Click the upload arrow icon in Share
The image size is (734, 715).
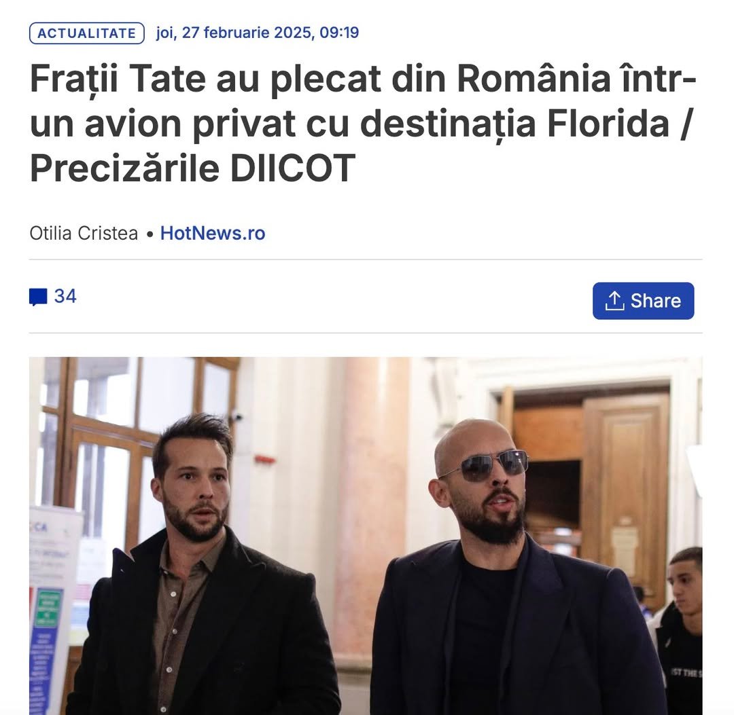(x=614, y=301)
